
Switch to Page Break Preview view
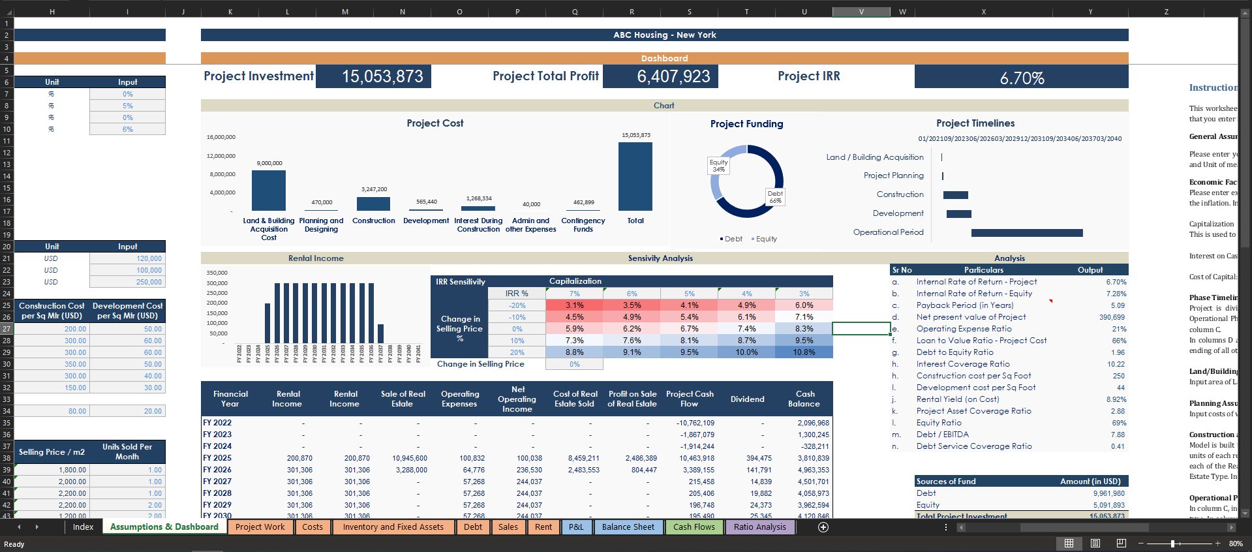click(x=1122, y=544)
